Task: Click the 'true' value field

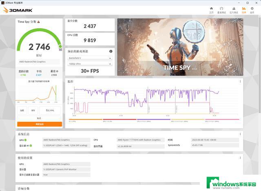Action: [66, 175]
